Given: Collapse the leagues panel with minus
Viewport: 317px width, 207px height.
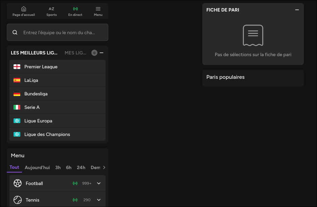Looking at the screenshot, I should coord(101,53).
